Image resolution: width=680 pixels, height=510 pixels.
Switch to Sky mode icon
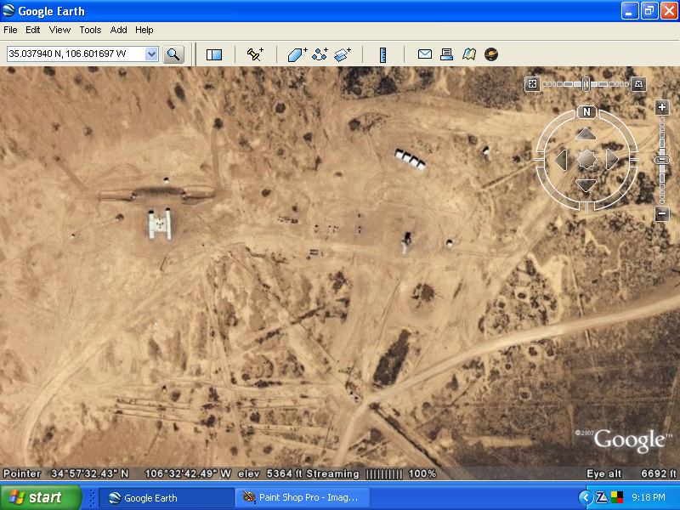click(491, 54)
